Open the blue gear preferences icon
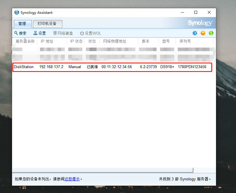Image resolution: width=236 pixels, height=193 pixels. tap(195, 33)
